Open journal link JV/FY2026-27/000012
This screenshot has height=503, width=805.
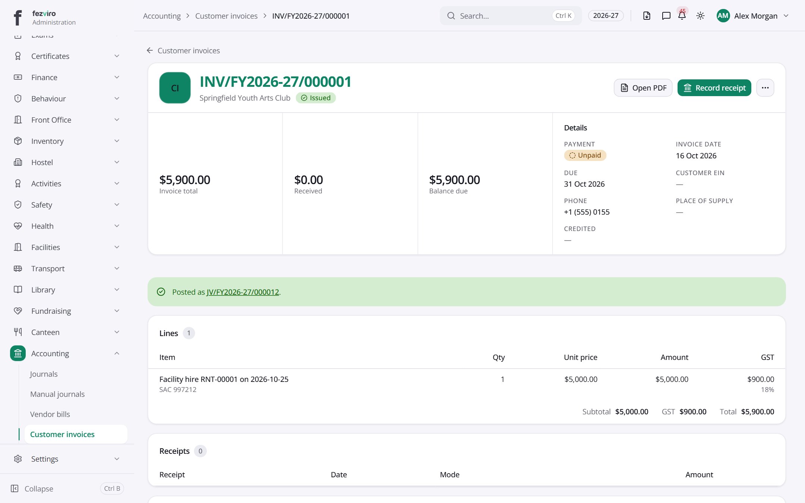243,292
